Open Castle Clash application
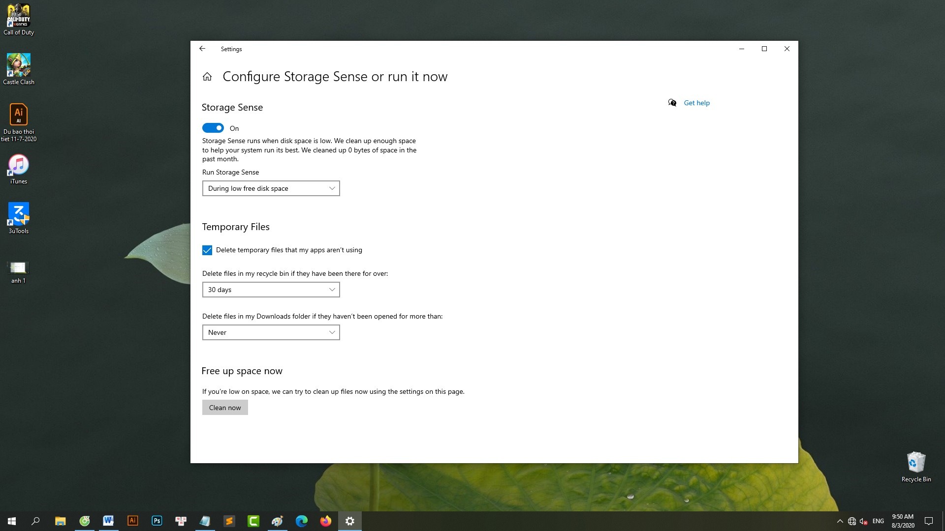This screenshot has height=531, width=945. 18,67
